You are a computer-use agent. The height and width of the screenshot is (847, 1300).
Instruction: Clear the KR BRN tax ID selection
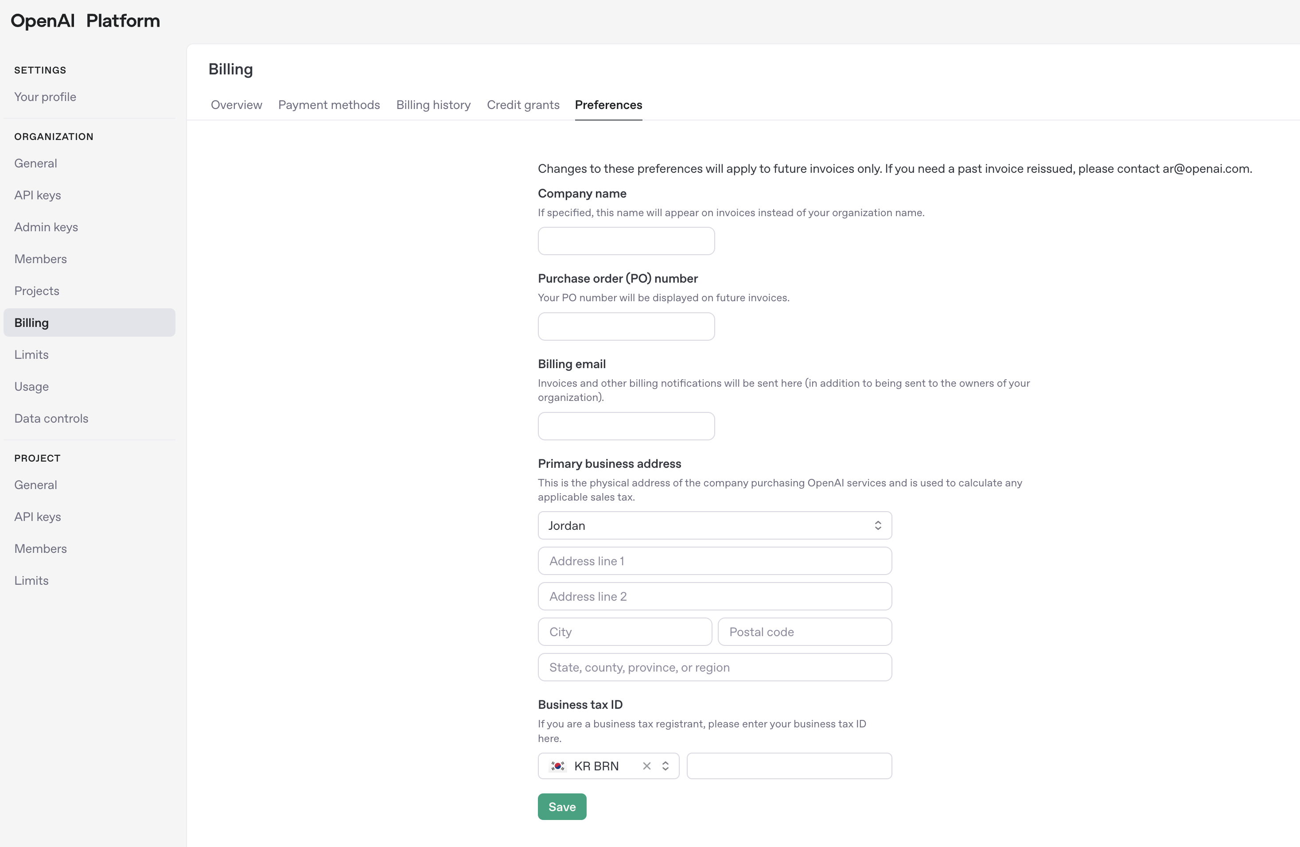coord(647,765)
